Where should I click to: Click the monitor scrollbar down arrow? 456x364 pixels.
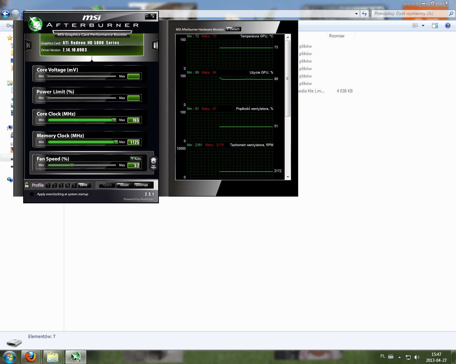click(288, 177)
